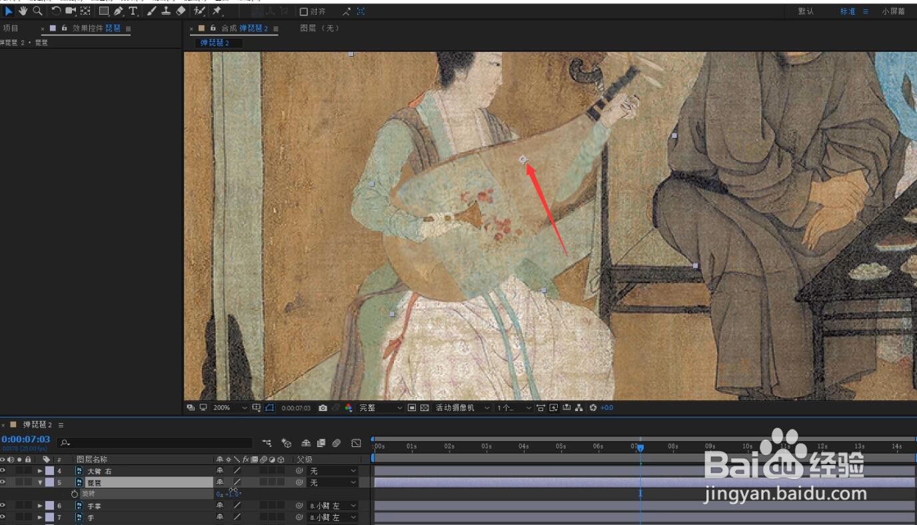
Task: Switch to the 小屏幕 workspace
Action: 893,11
